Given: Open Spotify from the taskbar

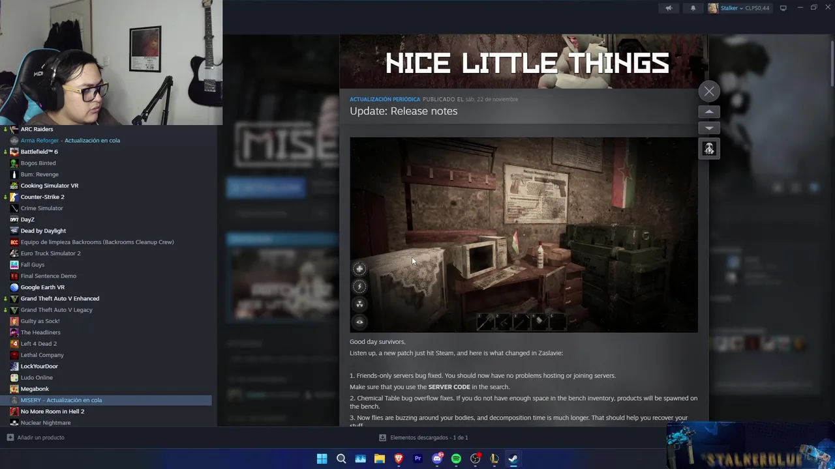Looking at the screenshot, I should [456, 459].
